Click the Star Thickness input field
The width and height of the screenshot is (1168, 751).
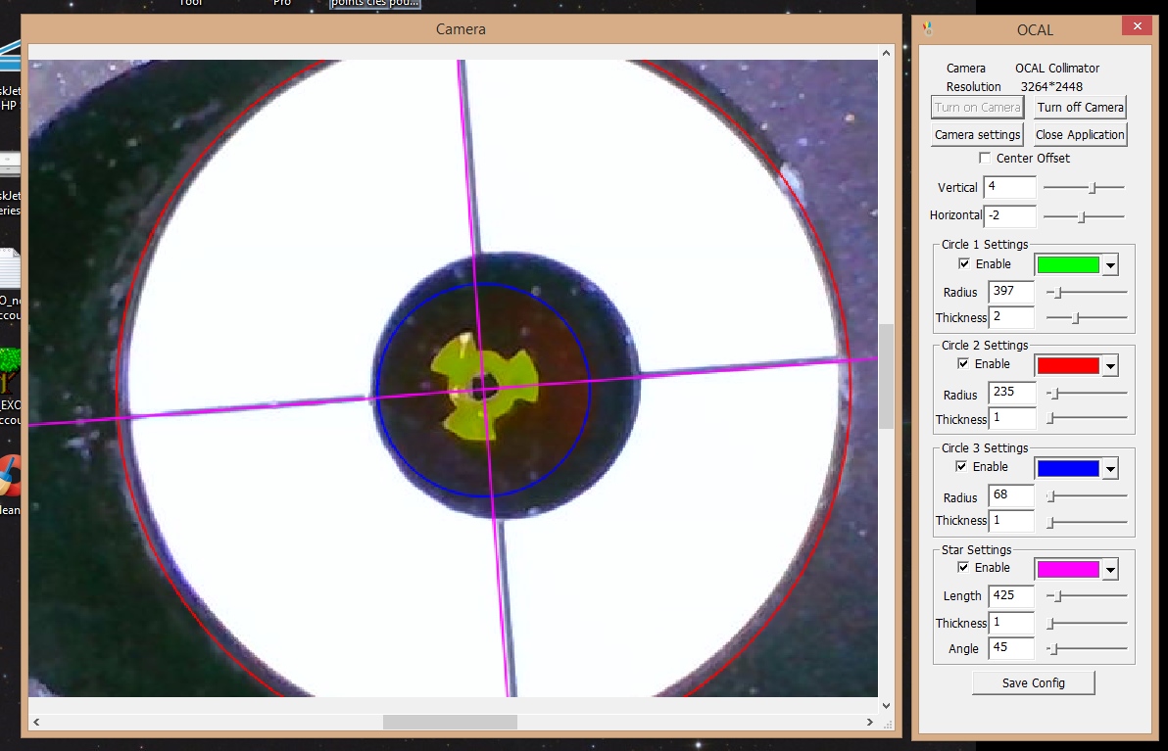point(1011,622)
